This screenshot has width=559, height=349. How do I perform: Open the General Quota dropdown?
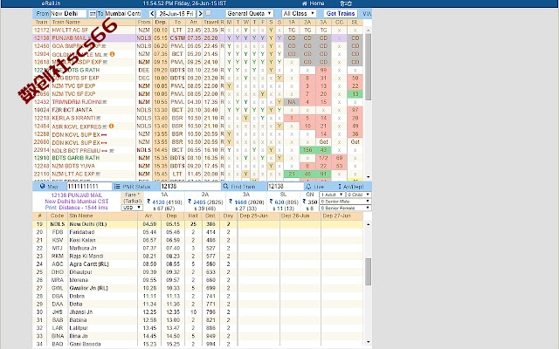click(250, 14)
